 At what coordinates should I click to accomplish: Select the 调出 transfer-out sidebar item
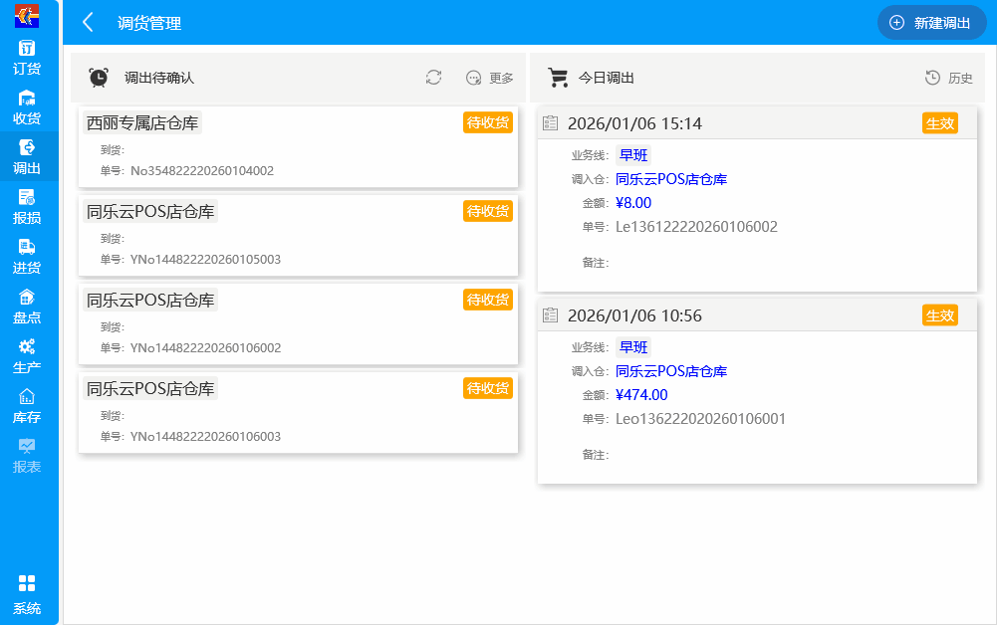[x=27, y=157]
